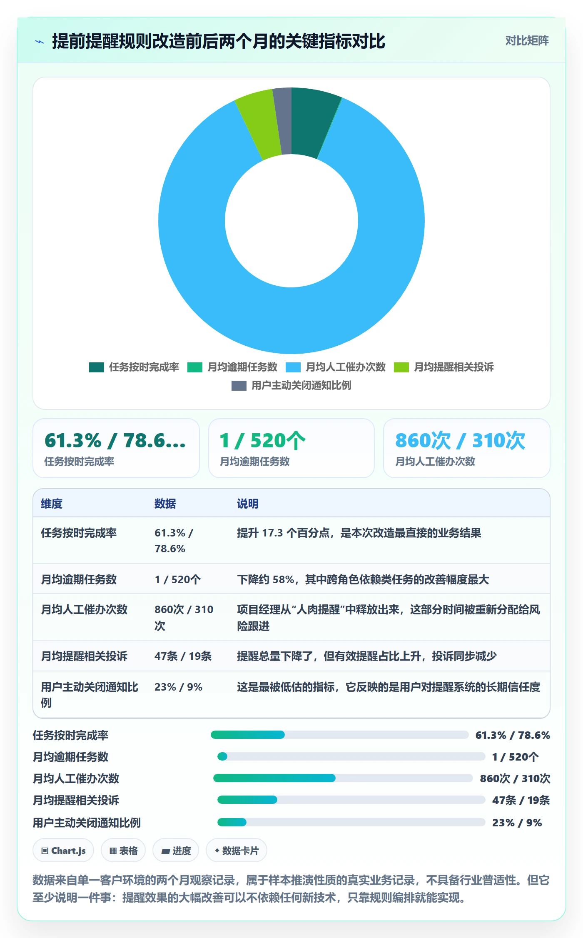This screenshot has height=938, width=583.
Task: Click the large light-blue doughnut segment
Action: coord(291,321)
